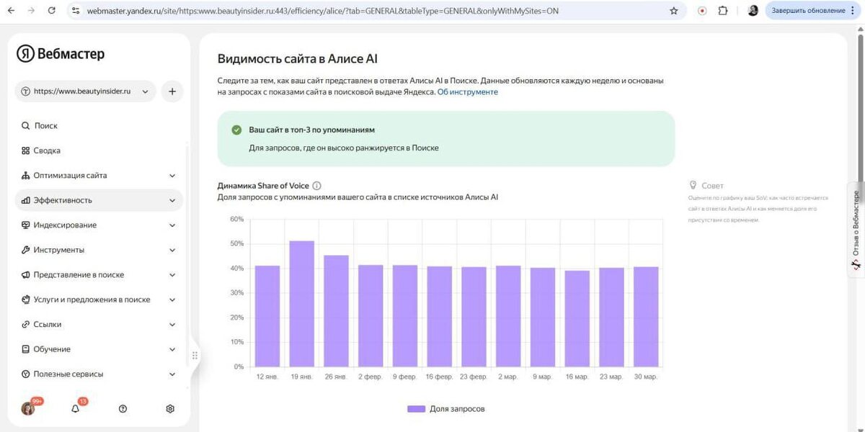Click the 26 янв. chart bar

pyautogui.click(x=337, y=311)
